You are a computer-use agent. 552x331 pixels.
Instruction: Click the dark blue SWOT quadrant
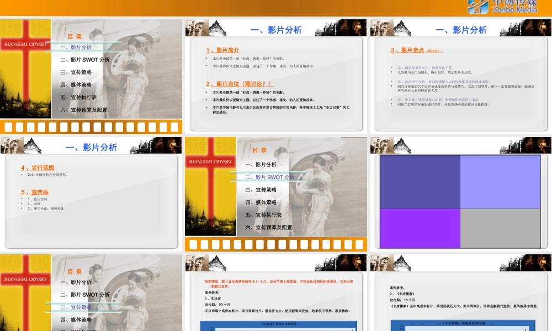tap(420, 182)
